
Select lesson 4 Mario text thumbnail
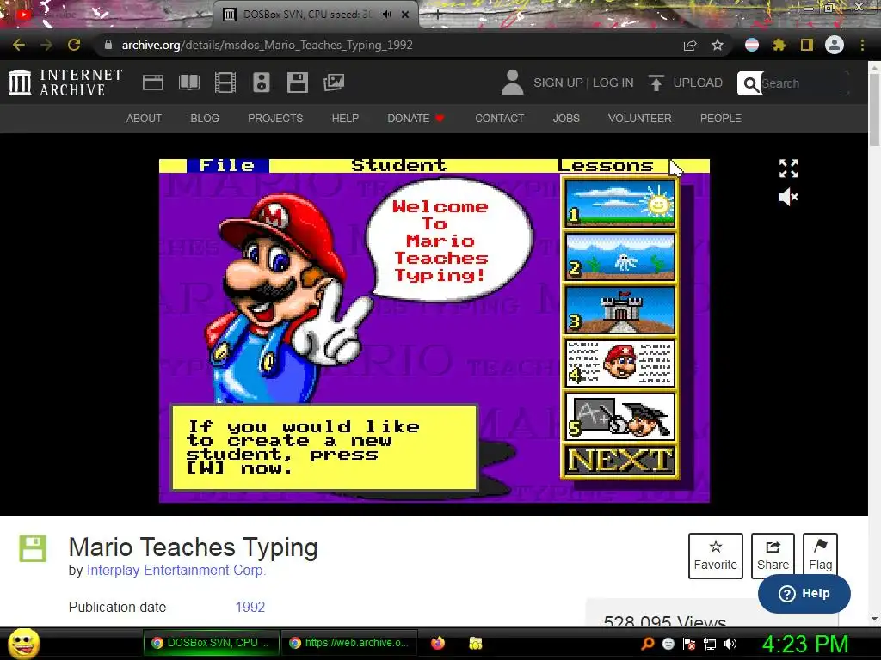pyautogui.click(x=619, y=364)
